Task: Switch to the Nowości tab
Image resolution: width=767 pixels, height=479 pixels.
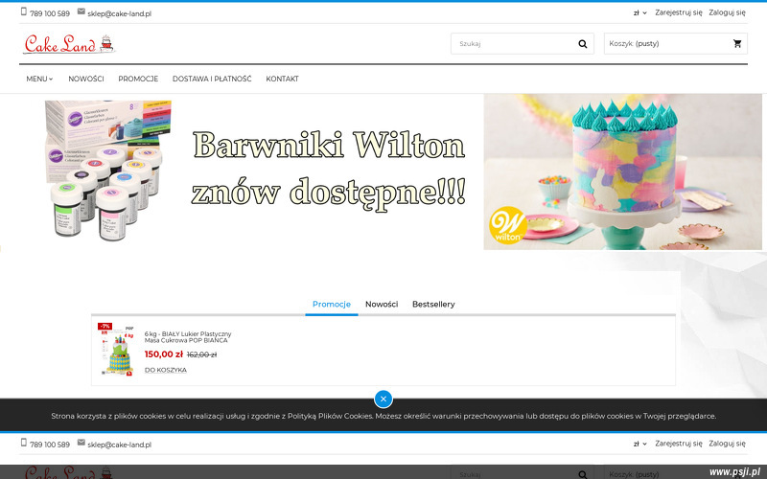Action: click(x=382, y=304)
